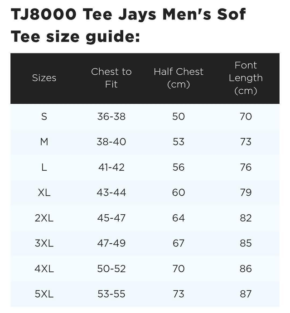Select the half chest value 60
Screen dimensions: 290x313
pyautogui.click(x=179, y=193)
